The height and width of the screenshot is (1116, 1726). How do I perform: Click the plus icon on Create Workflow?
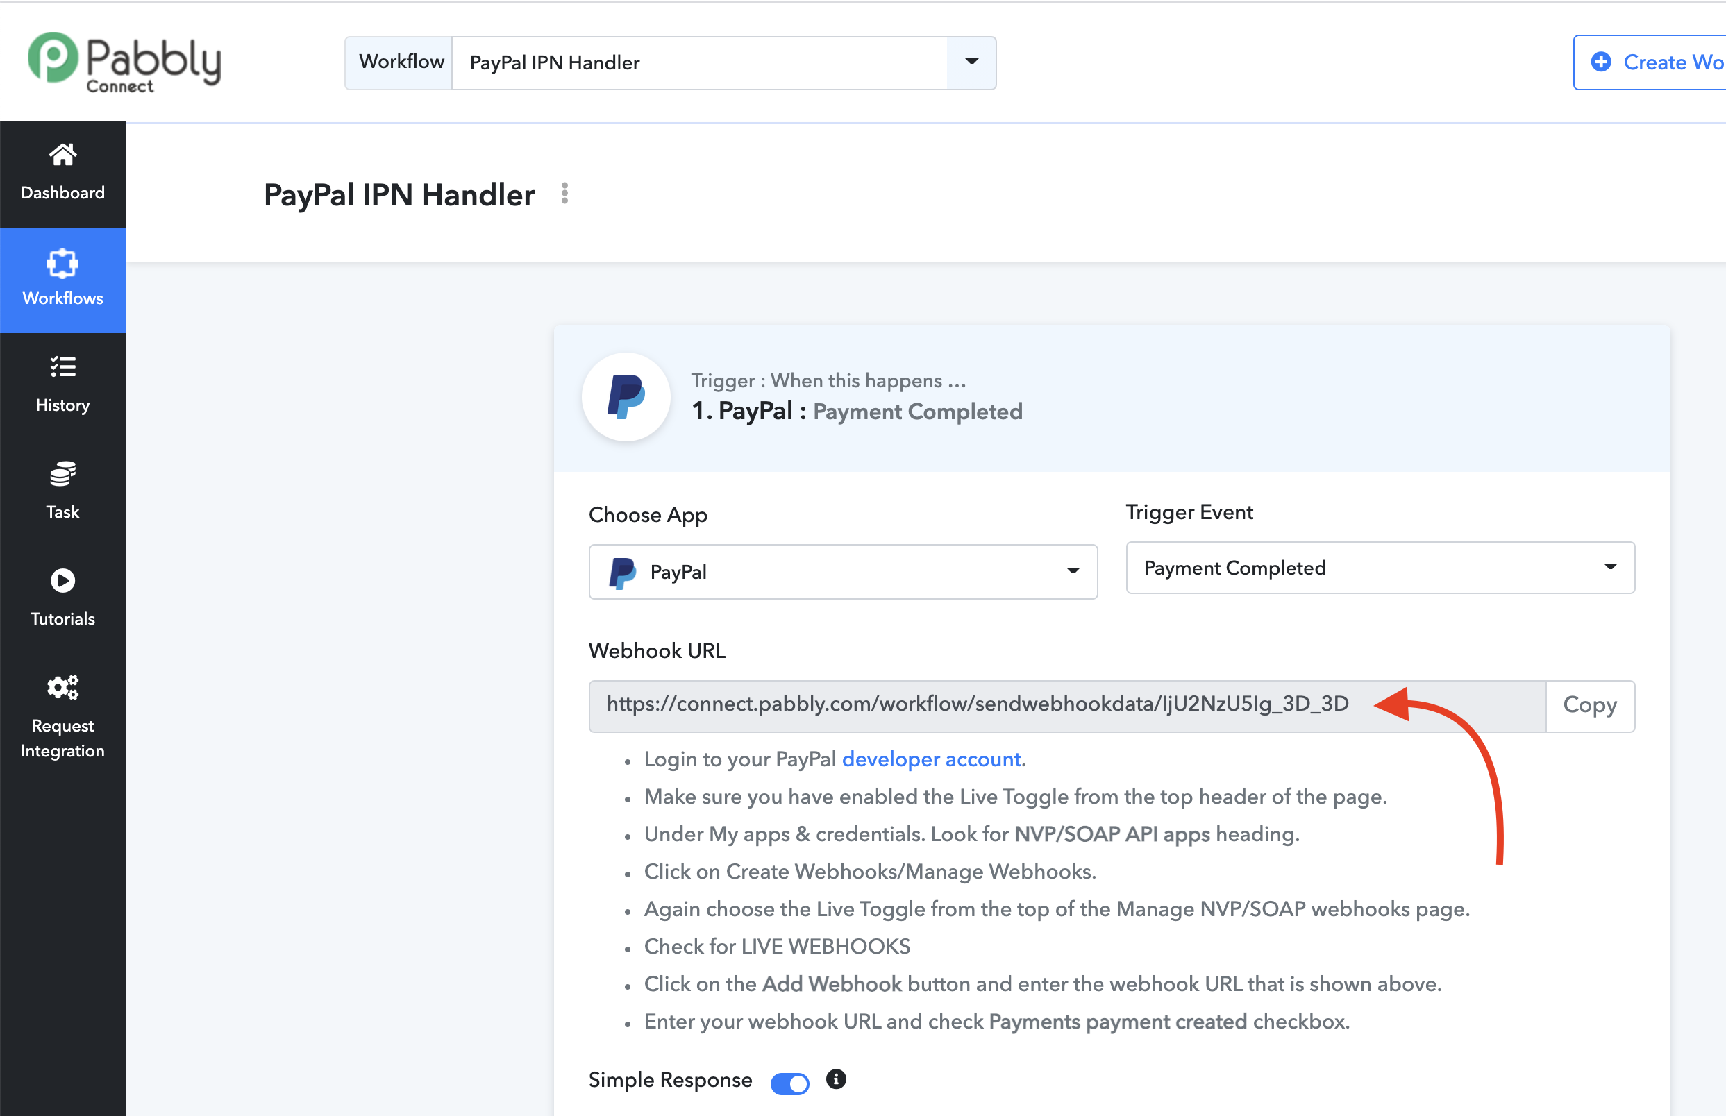1600,62
